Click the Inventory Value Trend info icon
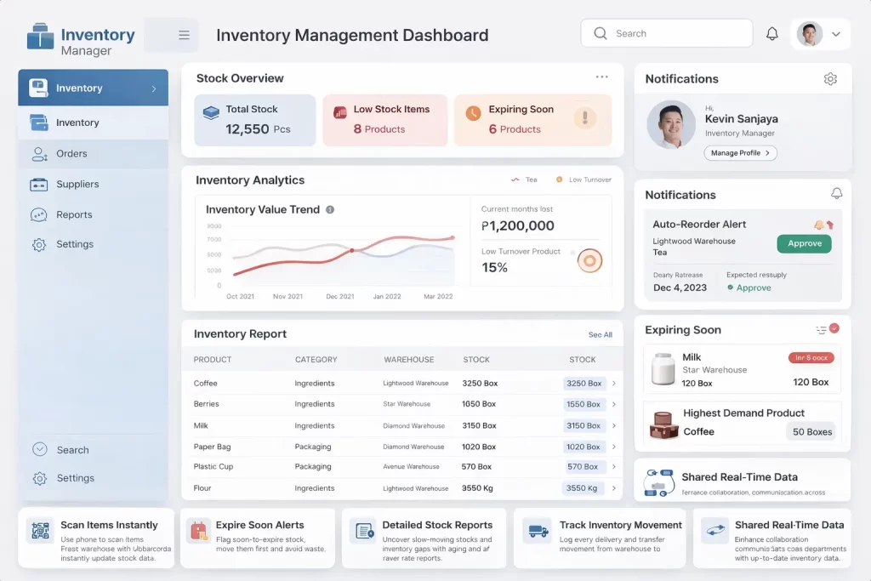Image resolution: width=871 pixels, height=581 pixels. pos(331,209)
